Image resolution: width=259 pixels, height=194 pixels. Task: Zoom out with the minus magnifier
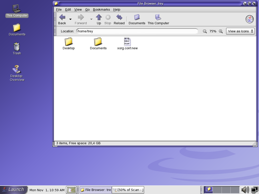coord(205,31)
